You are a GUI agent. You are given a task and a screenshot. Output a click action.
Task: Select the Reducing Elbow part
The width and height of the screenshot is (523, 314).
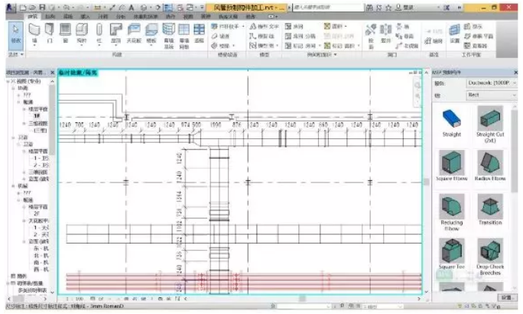[x=452, y=212]
